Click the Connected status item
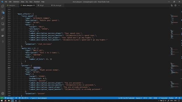The image size is (182, 102). (x=163, y=98)
